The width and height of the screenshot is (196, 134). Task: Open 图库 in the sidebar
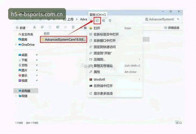[x=23, y=39]
